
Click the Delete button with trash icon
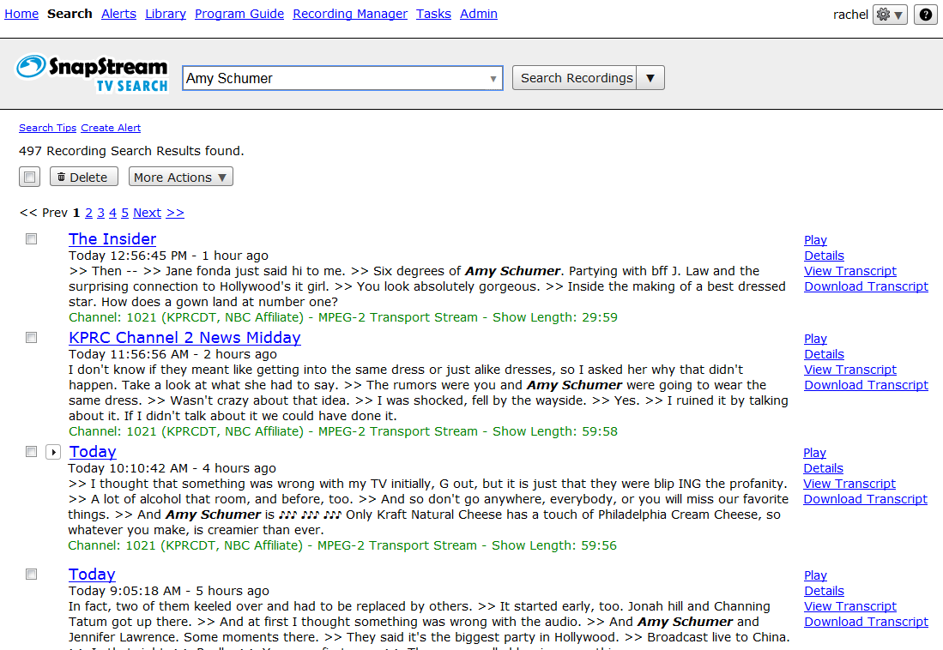(83, 177)
